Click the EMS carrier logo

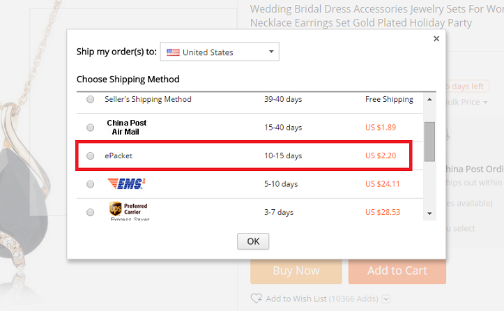(x=126, y=184)
